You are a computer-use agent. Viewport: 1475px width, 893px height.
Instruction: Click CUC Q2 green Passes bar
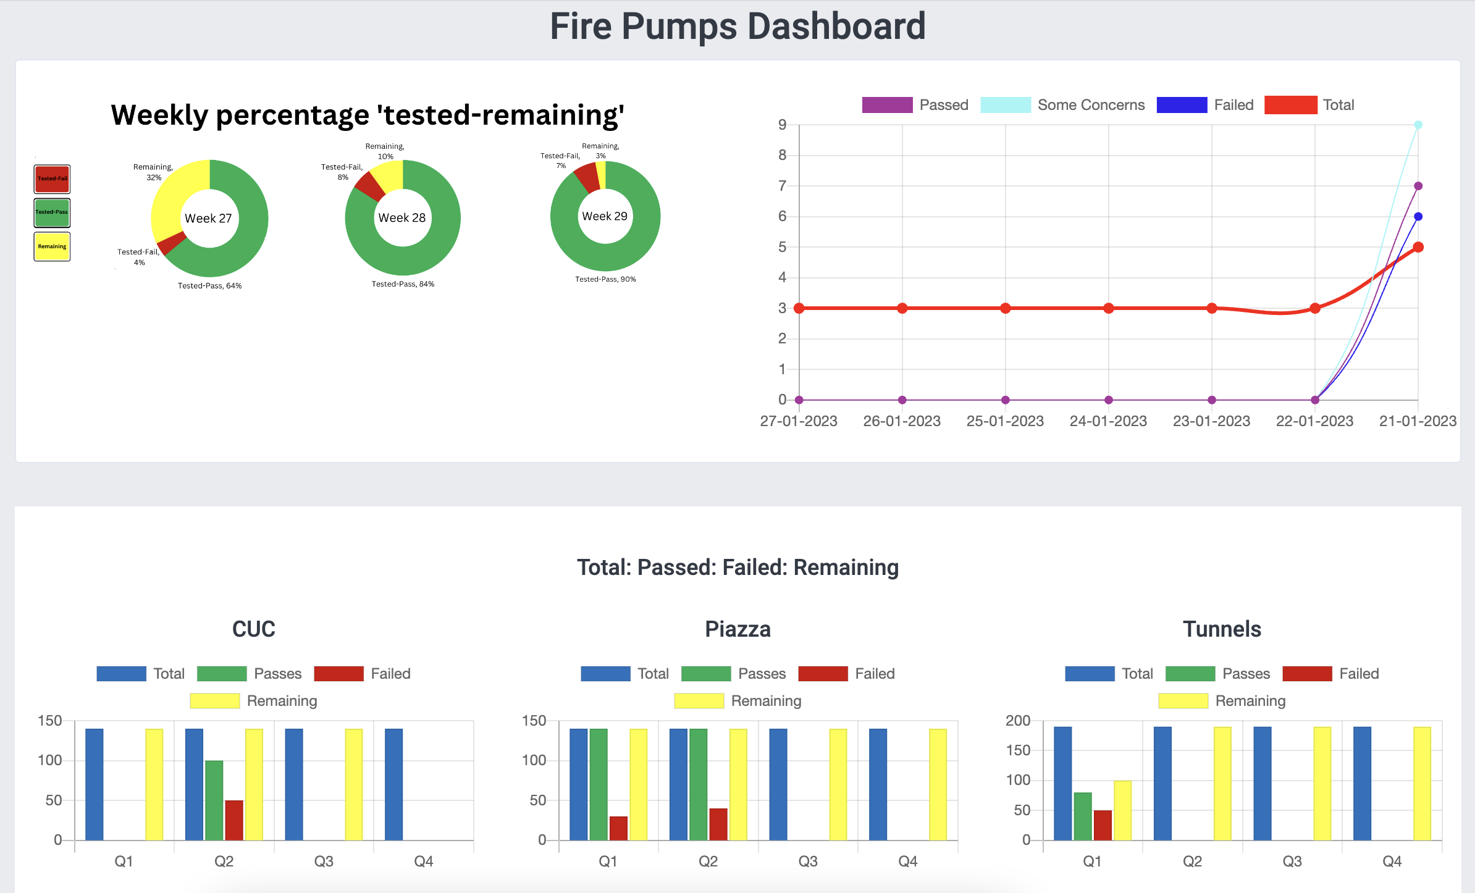[x=214, y=800]
